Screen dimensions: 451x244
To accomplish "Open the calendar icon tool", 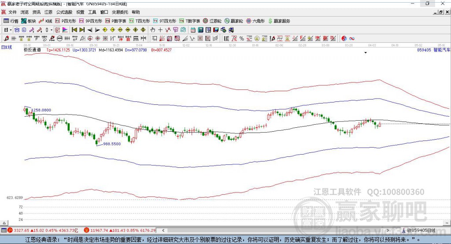I will (193, 30).
